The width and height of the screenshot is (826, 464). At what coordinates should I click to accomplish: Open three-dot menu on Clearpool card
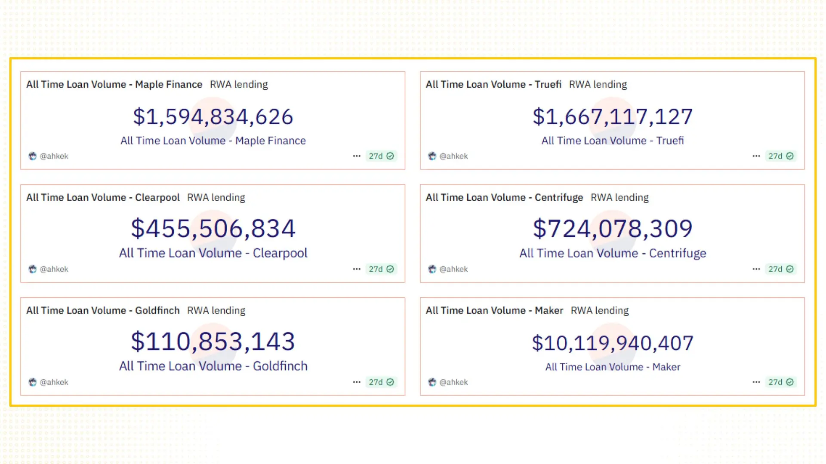pyautogui.click(x=357, y=269)
